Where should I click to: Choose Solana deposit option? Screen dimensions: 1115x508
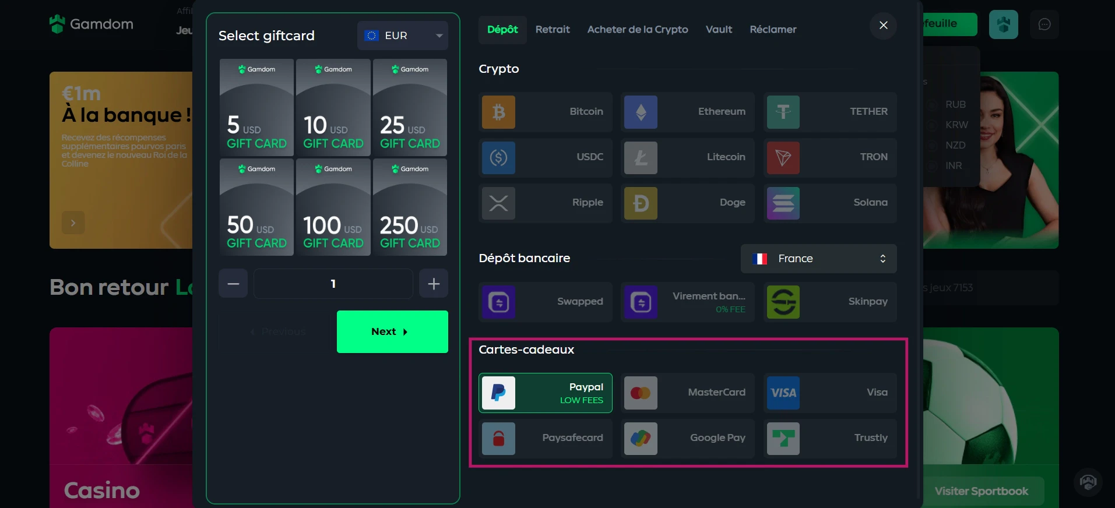click(x=830, y=203)
